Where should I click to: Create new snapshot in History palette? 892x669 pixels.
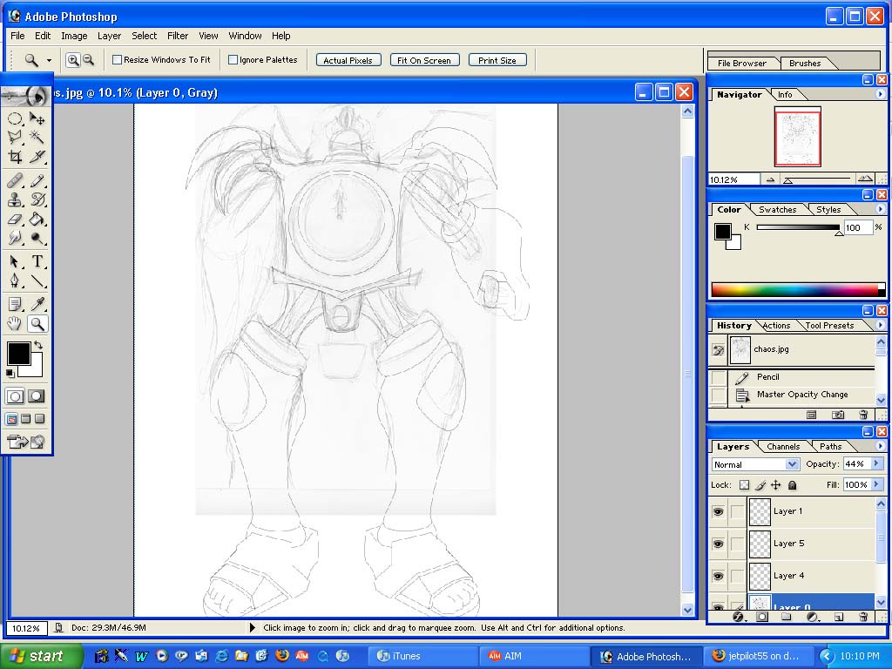coord(837,415)
